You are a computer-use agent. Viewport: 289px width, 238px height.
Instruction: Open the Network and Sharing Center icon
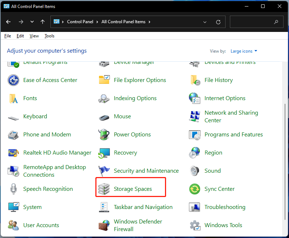point(195,116)
